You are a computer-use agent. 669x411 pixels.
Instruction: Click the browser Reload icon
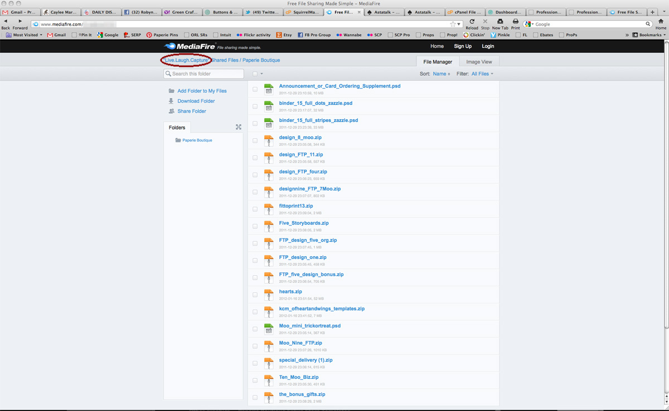[x=472, y=21]
